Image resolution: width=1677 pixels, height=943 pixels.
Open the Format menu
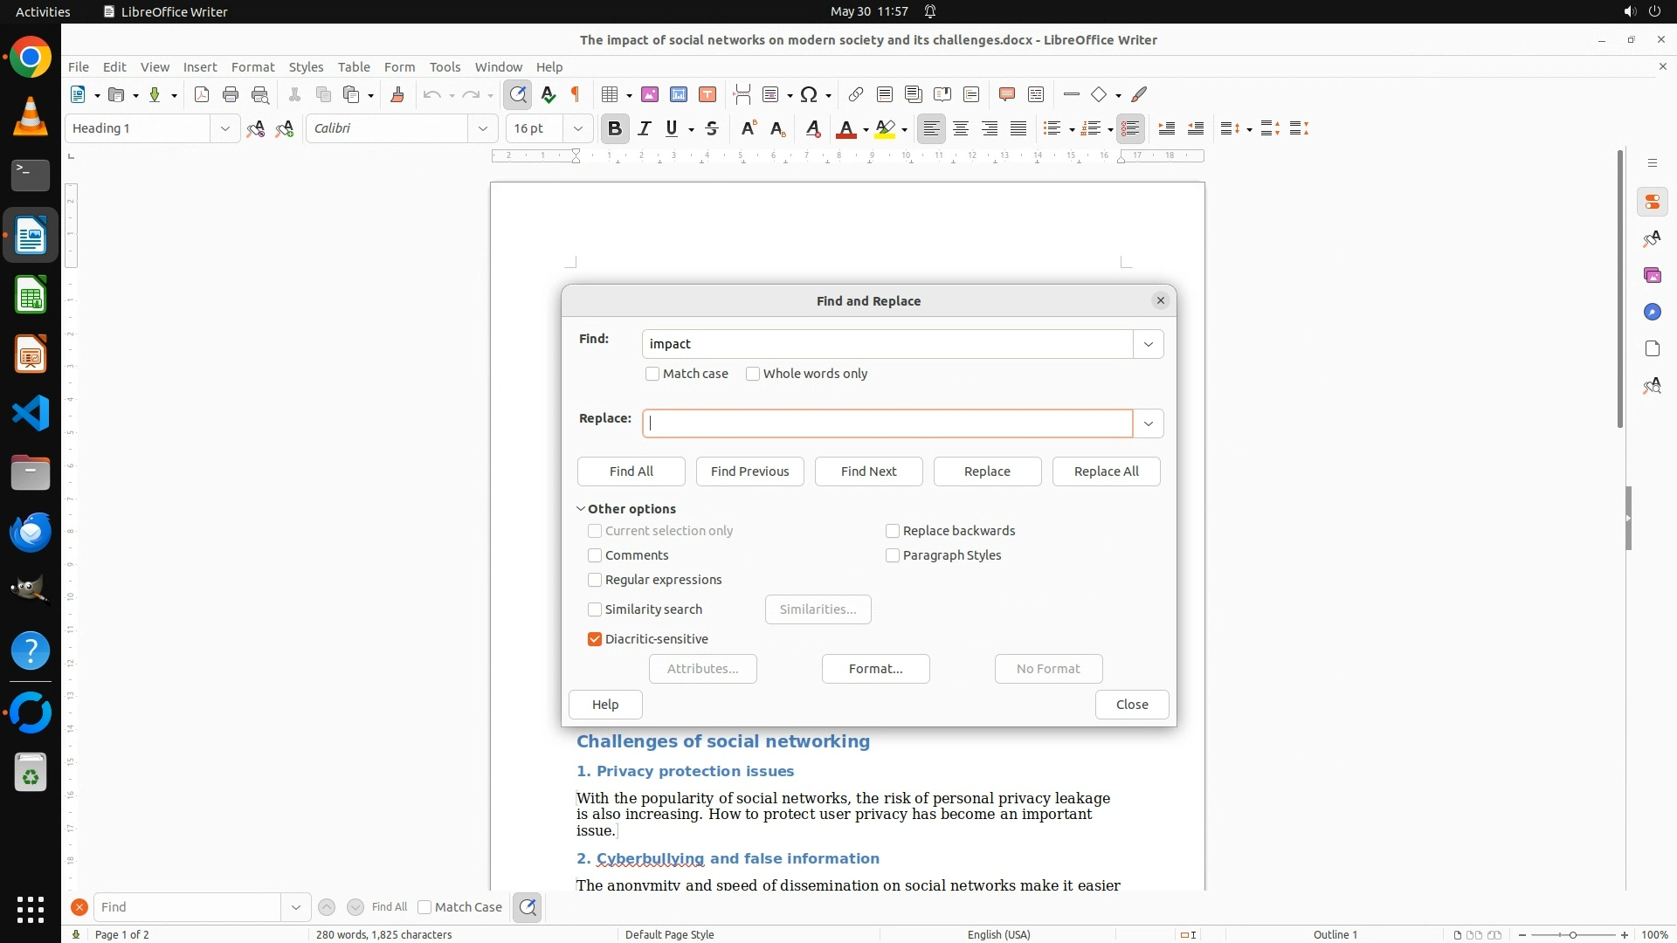(x=252, y=66)
